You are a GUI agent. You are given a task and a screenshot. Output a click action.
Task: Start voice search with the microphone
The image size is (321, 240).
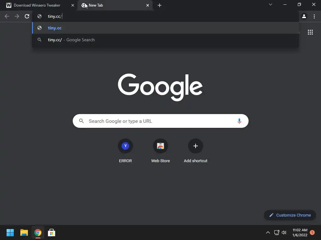(239, 121)
